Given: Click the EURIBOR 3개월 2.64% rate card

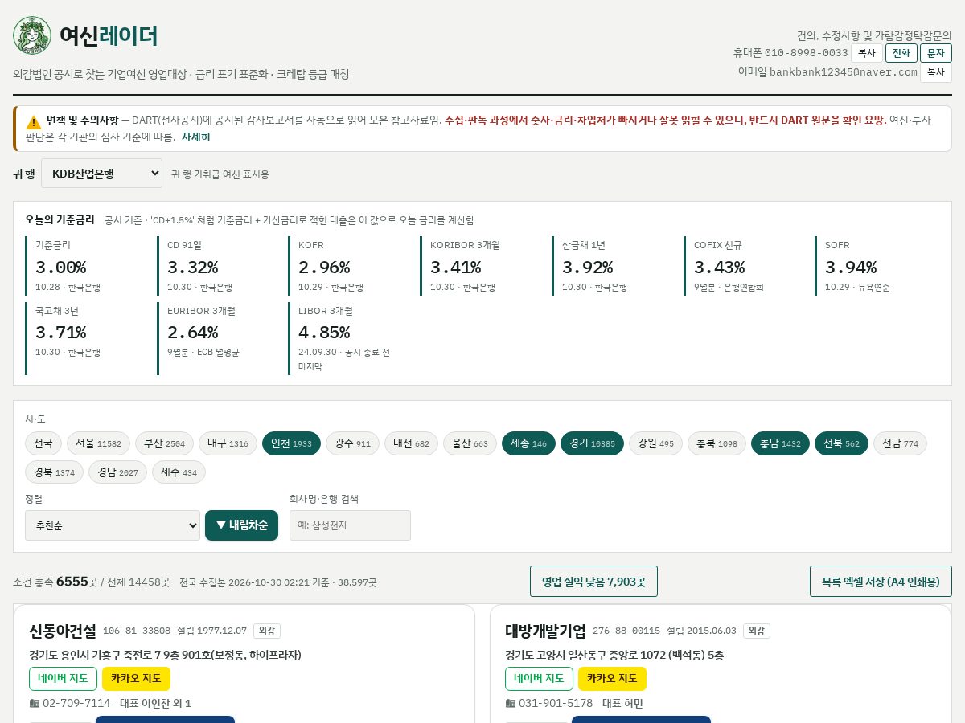Looking at the screenshot, I should tap(218, 338).
